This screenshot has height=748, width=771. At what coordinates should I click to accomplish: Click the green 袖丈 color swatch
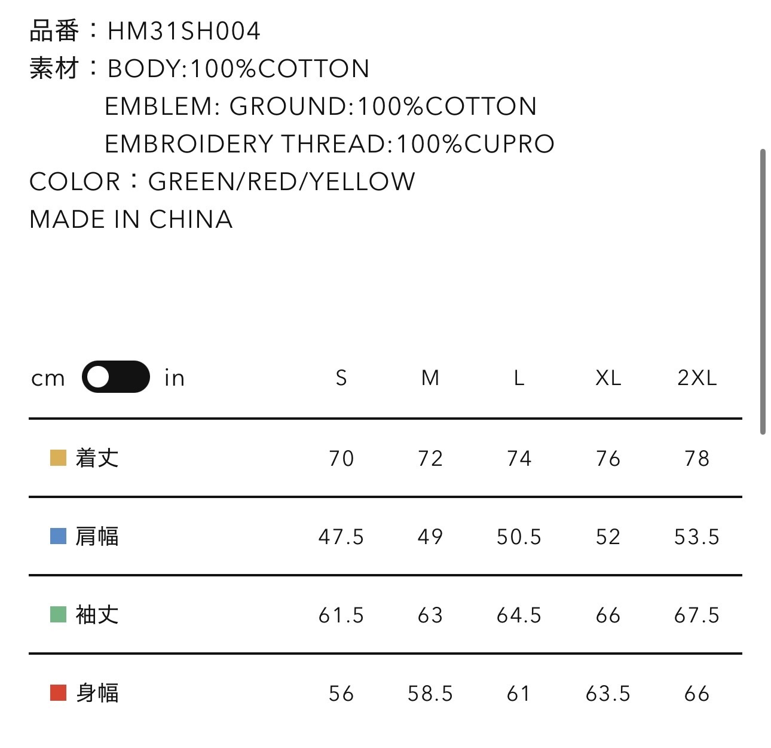(x=58, y=615)
